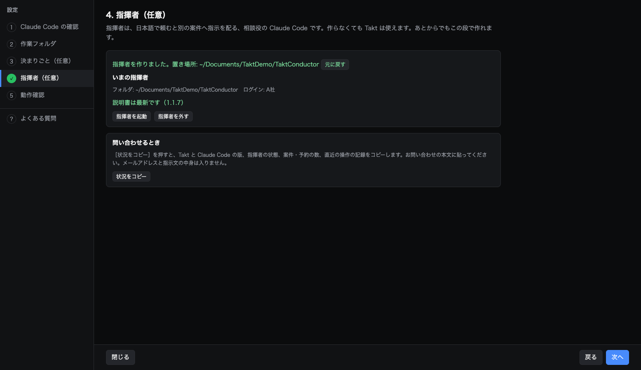Click the question mark icon for よくある質問
Viewport: 641px width, 370px height.
pyautogui.click(x=12, y=119)
